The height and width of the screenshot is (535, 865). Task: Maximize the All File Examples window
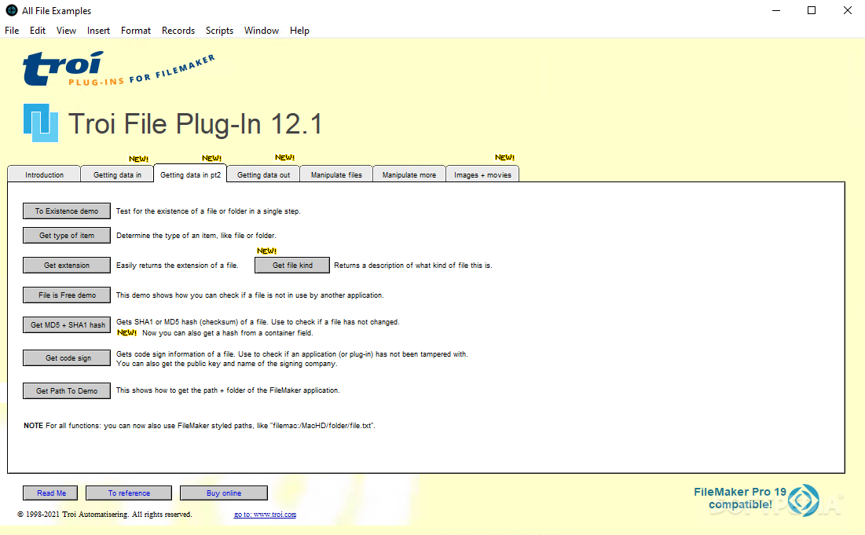pos(812,10)
